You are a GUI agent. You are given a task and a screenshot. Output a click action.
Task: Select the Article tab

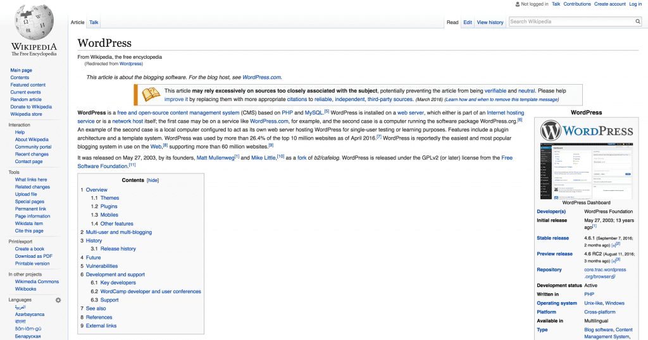tap(77, 22)
